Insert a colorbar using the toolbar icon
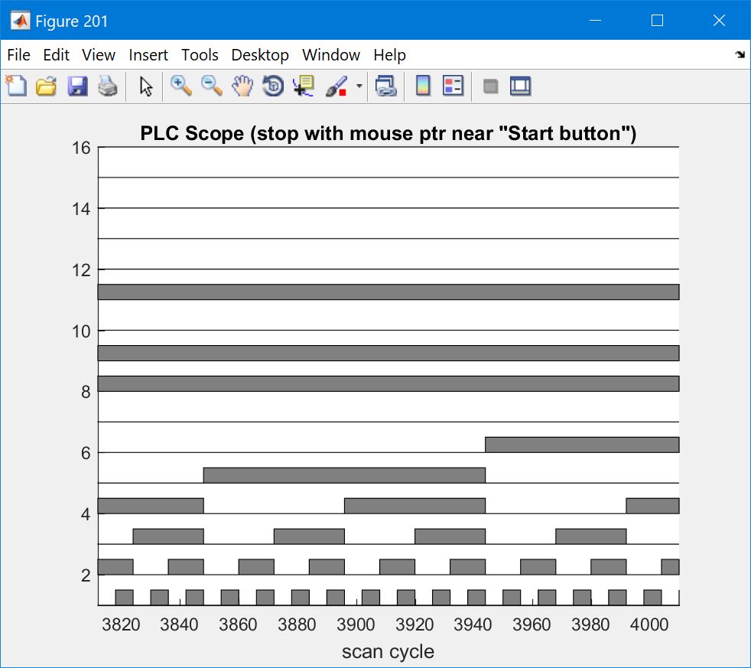Screen dimensions: 751x668 coord(423,86)
